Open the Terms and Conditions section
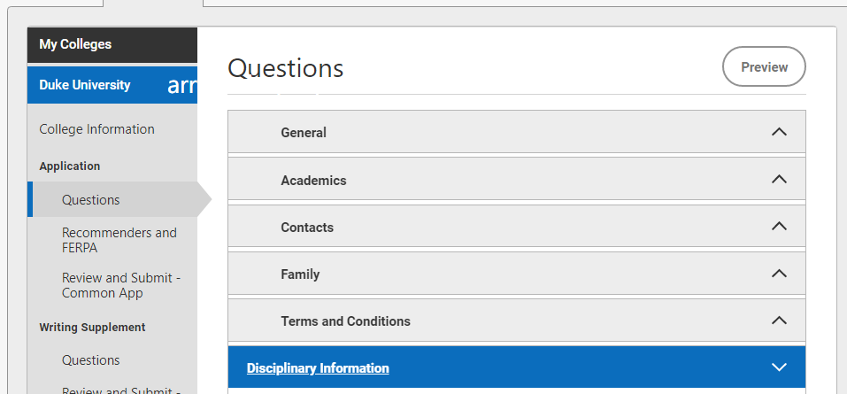Screen dimensions: 847x394 click(x=516, y=321)
